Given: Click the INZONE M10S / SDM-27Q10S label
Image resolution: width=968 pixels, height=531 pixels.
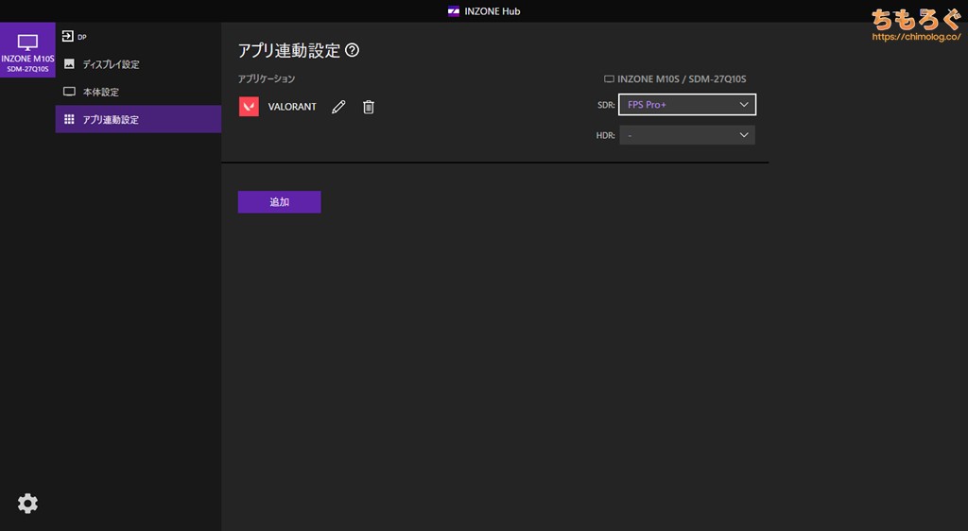Looking at the screenshot, I should coord(675,79).
